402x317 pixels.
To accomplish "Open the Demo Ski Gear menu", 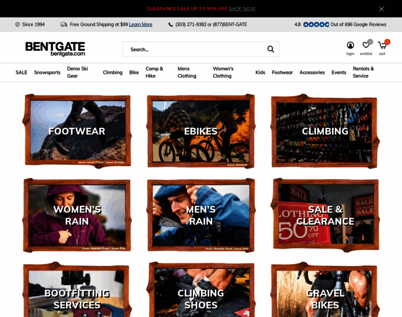I will coord(77,72).
